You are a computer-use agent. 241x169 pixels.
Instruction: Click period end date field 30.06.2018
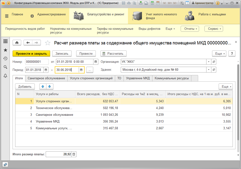pyautogui.click(x=67, y=70)
